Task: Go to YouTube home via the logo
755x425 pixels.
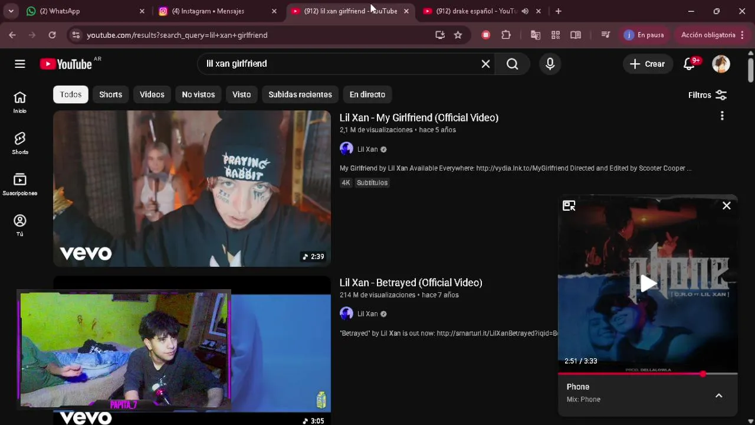Action: pyautogui.click(x=66, y=64)
